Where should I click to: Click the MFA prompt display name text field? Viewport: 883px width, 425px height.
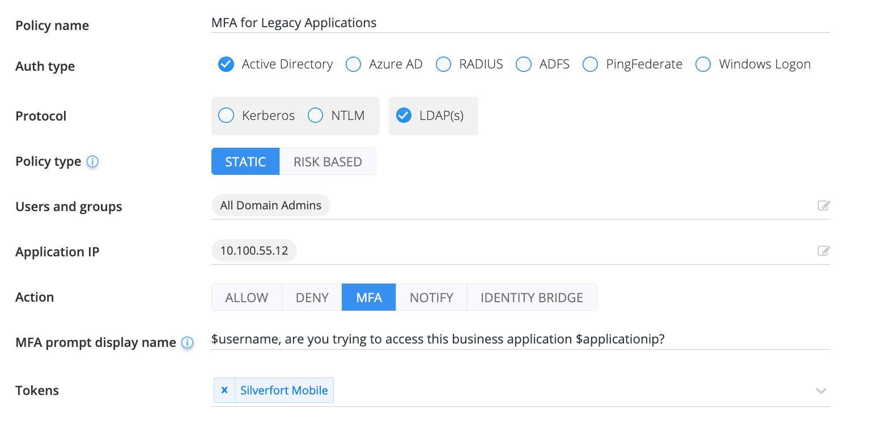pos(520,340)
